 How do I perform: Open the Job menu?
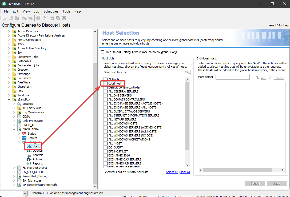[x=36, y=11]
